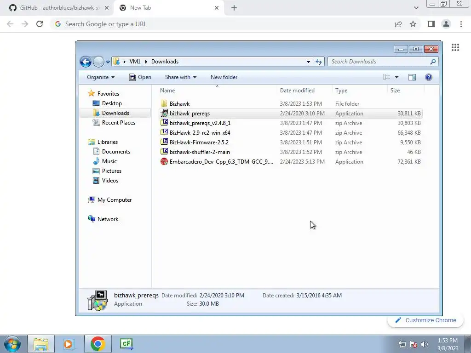
Task: Open the Windows Start button
Action: (x=12, y=344)
